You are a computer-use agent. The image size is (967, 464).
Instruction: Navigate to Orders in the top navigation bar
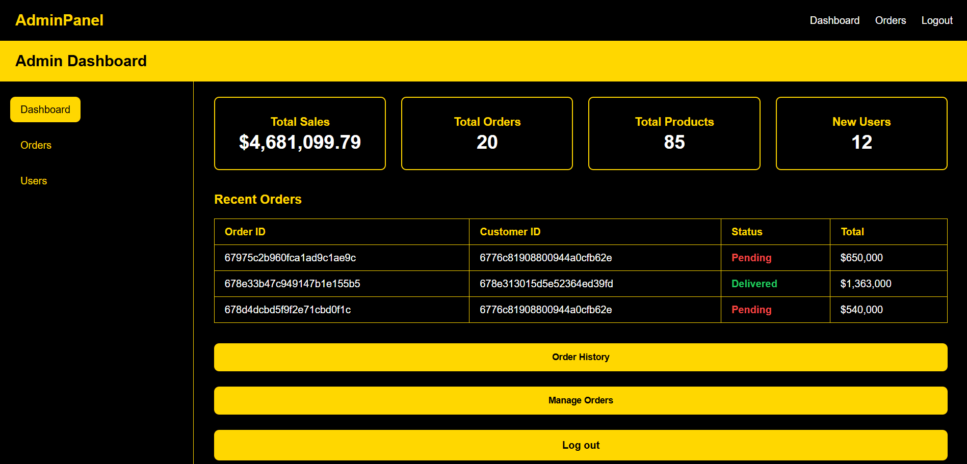click(890, 20)
